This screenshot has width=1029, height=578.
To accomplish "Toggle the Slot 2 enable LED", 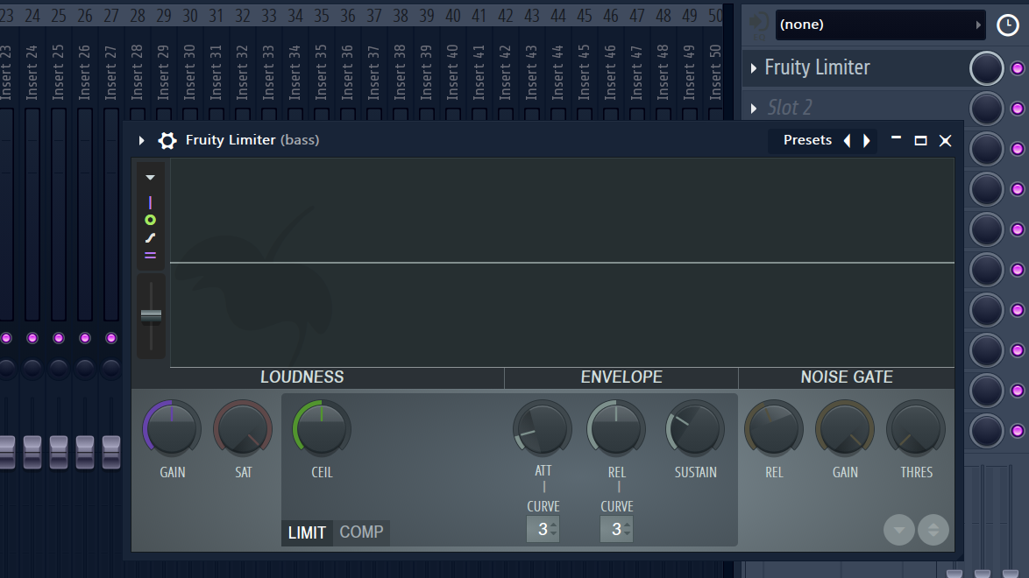I will (x=1018, y=109).
